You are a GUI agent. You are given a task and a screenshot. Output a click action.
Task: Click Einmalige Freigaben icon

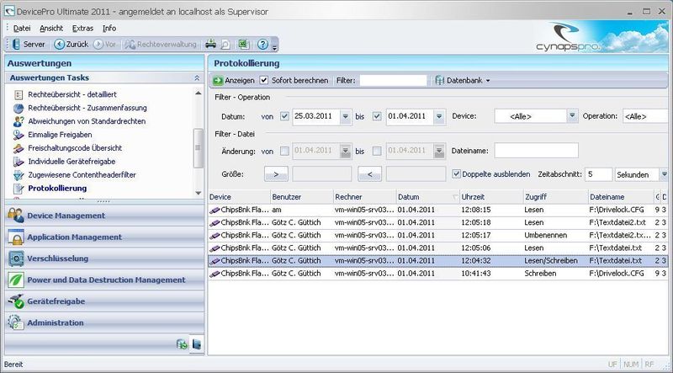[x=19, y=135]
